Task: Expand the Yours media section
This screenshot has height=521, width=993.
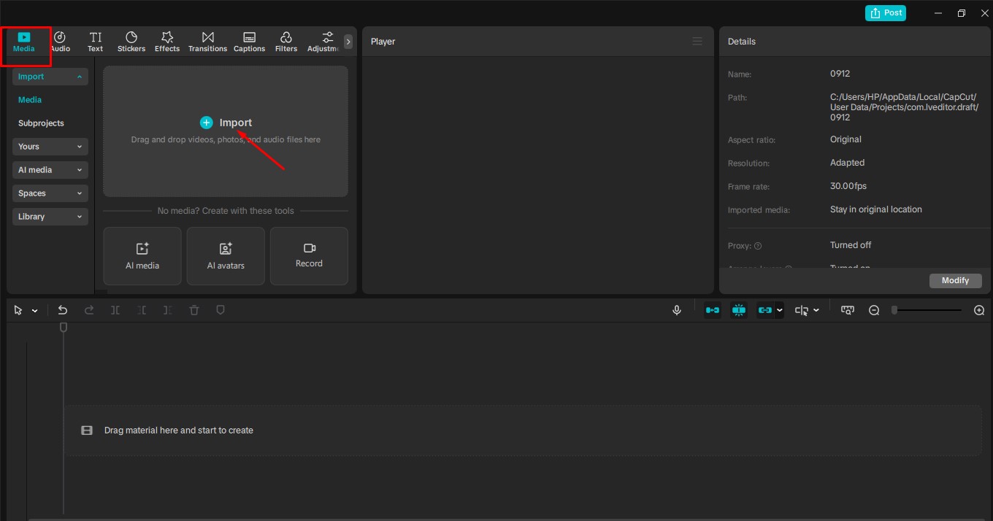Action: (50, 146)
